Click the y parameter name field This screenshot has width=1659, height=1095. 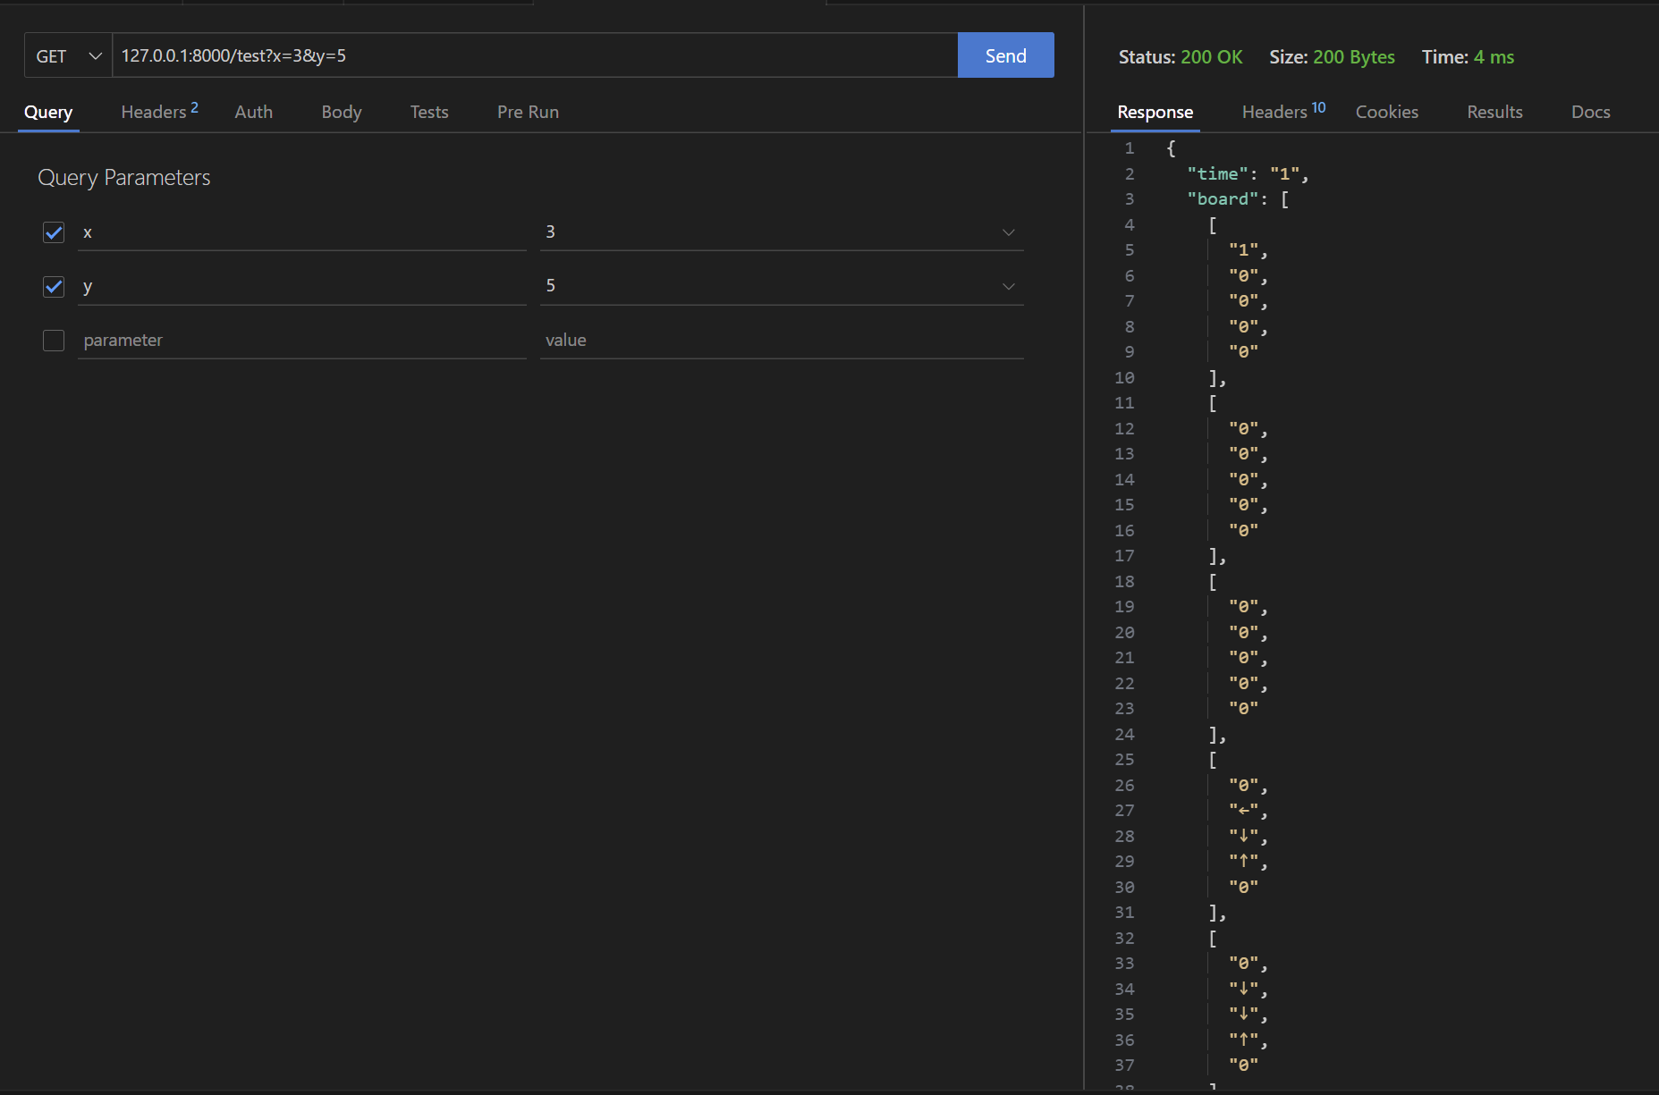coord(302,286)
